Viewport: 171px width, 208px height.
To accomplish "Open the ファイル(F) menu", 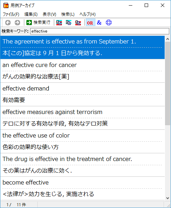I will point(11,14).
